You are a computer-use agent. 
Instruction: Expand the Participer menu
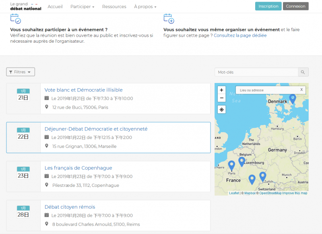point(82,6)
